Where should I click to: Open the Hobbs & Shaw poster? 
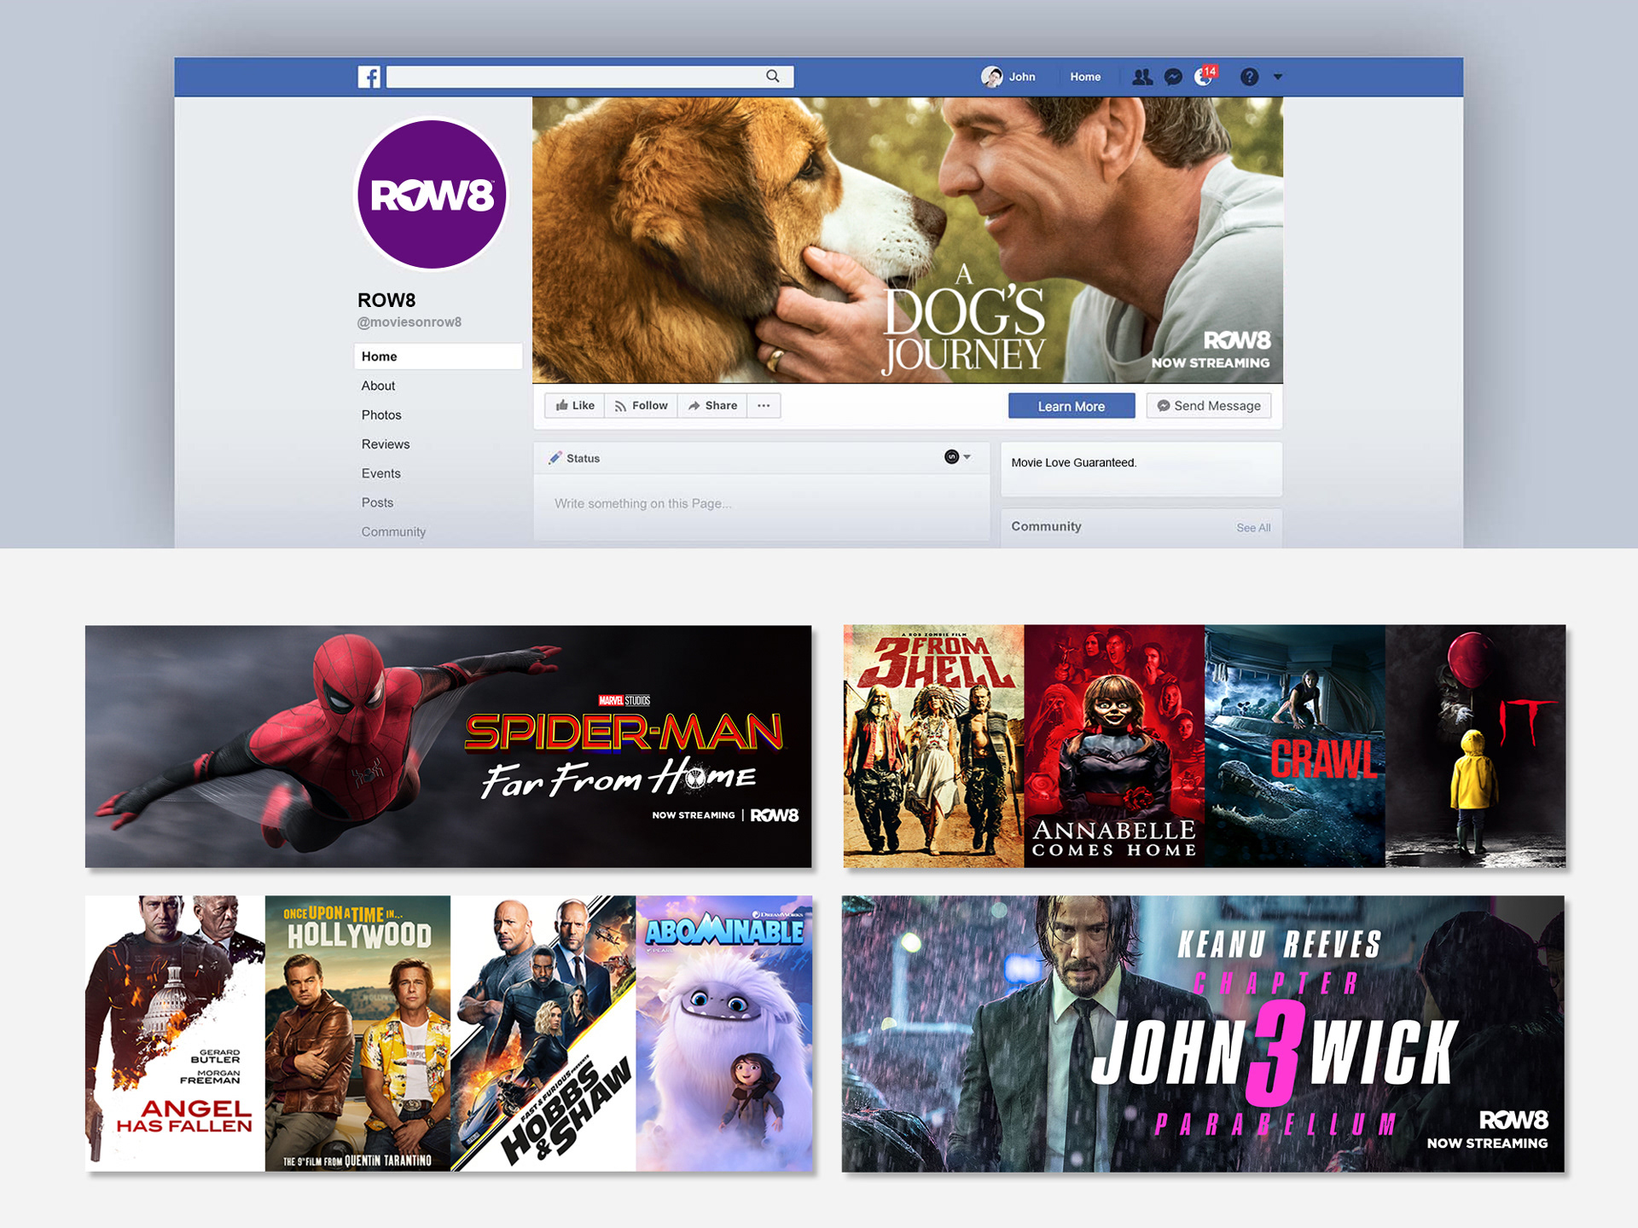click(x=543, y=1034)
